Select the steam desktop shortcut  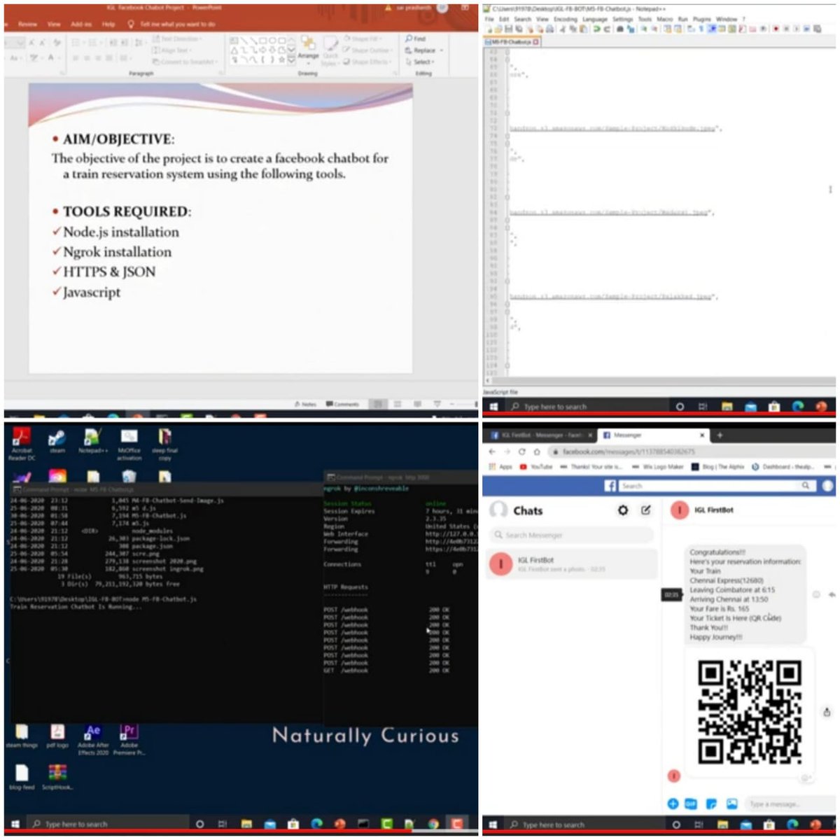pyautogui.click(x=57, y=442)
